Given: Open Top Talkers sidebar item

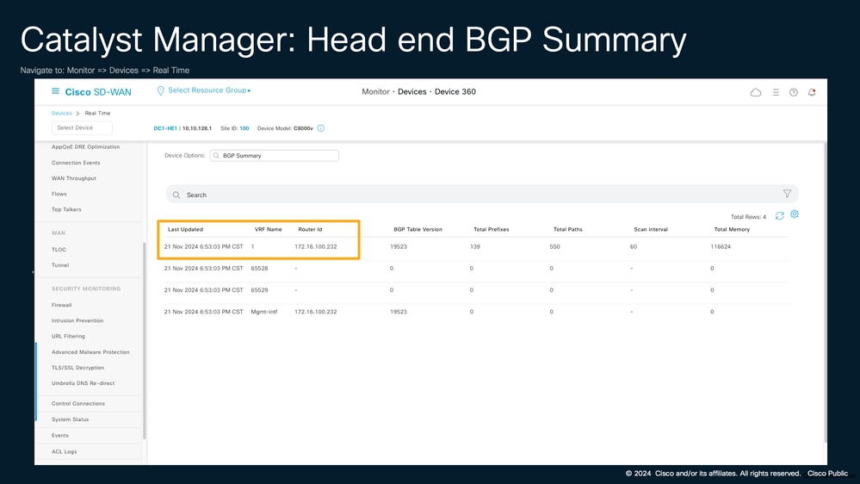Looking at the screenshot, I should pyautogui.click(x=66, y=209).
